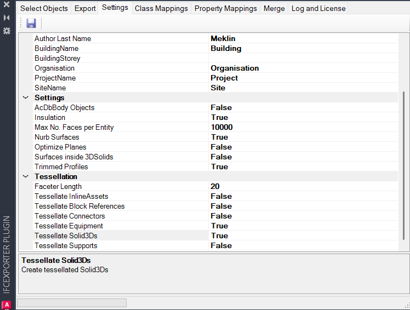410x310 pixels.
Task: Open the Property Mappings tab
Action: [225, 8]
